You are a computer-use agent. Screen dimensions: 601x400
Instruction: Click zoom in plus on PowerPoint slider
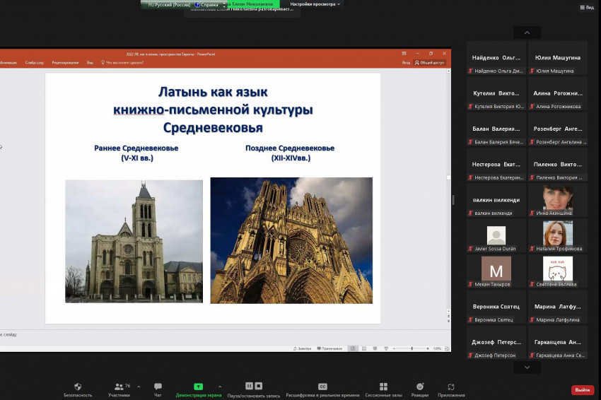click(x=428, y=348)
